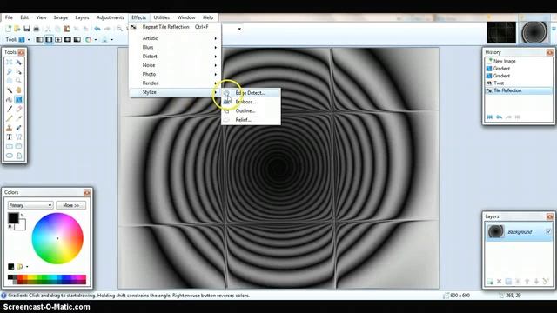This screenshot has width=557, height=313.
Task: Switch gradient type to Linear Reflected
Action: coord(49,39)
